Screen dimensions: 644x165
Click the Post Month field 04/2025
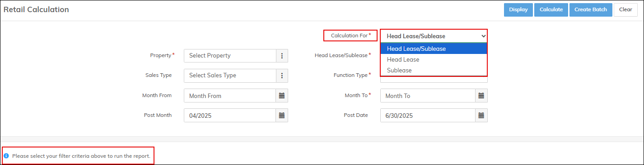[x=230, y=116]
